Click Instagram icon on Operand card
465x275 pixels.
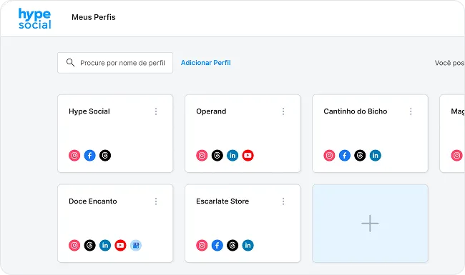click(x=202, y=156)
